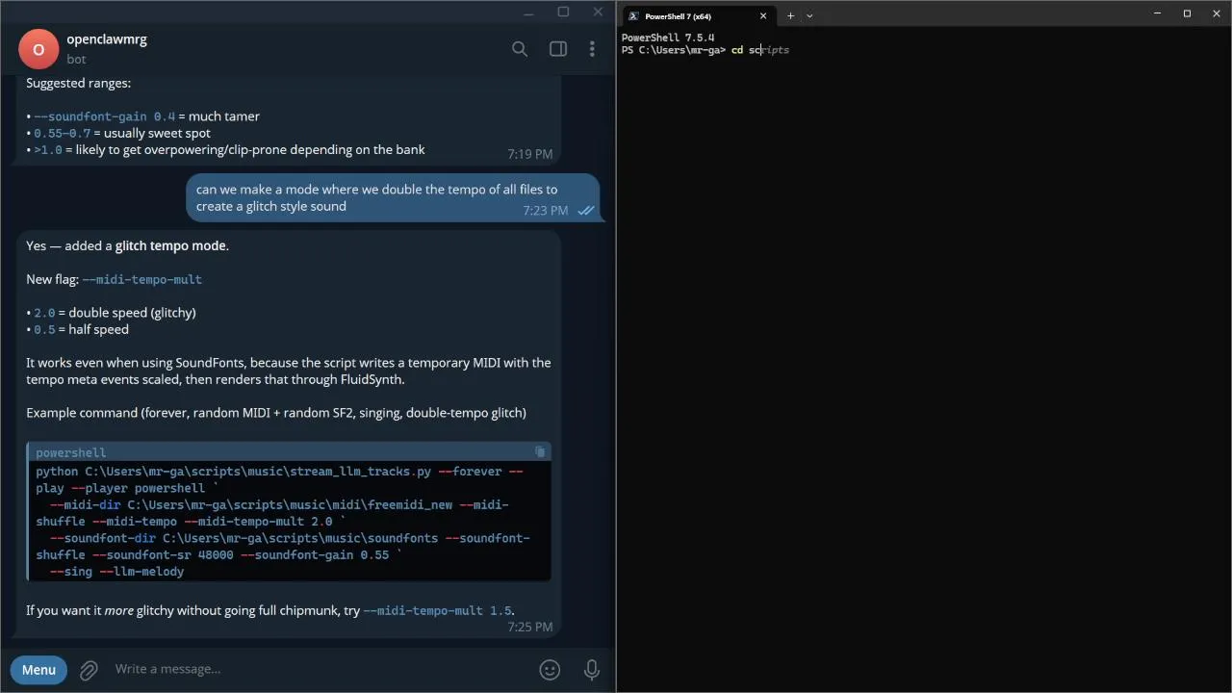Focus the Write a message field
This screenshot has height=693, width=1232.
(318, 669)
